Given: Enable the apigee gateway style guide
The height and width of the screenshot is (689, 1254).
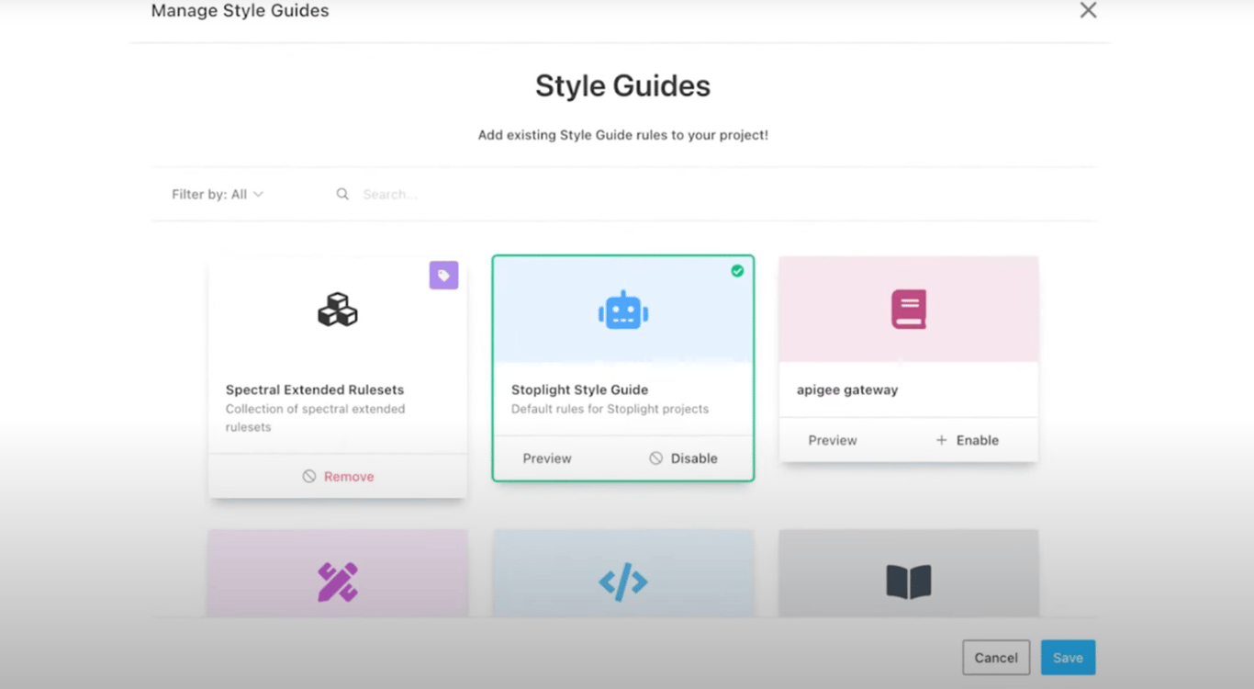Looking at the screenshot, I should 967,440.
